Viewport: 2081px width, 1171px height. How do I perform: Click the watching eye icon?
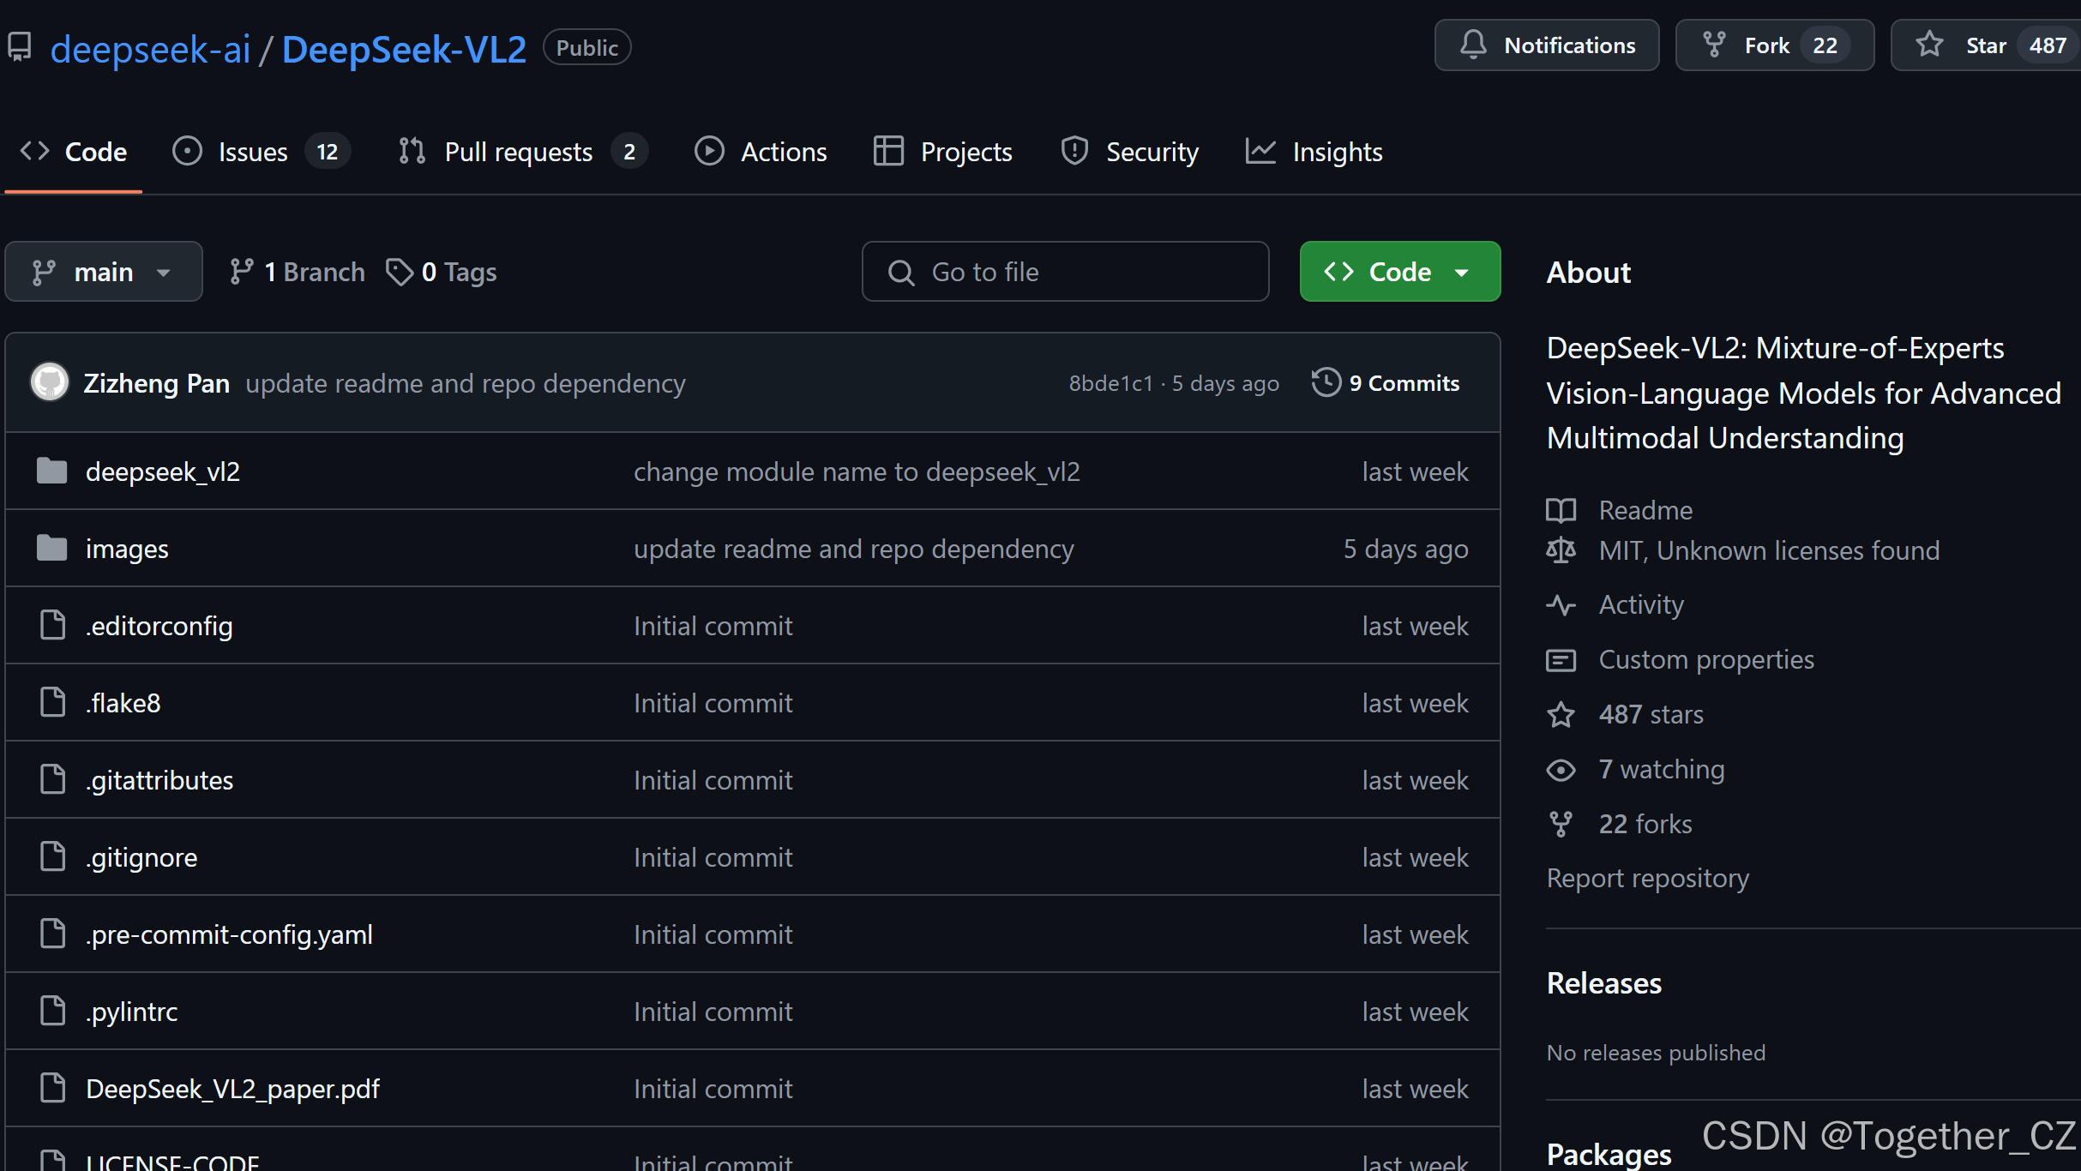pyautogui.click(x=1561, y=770)
